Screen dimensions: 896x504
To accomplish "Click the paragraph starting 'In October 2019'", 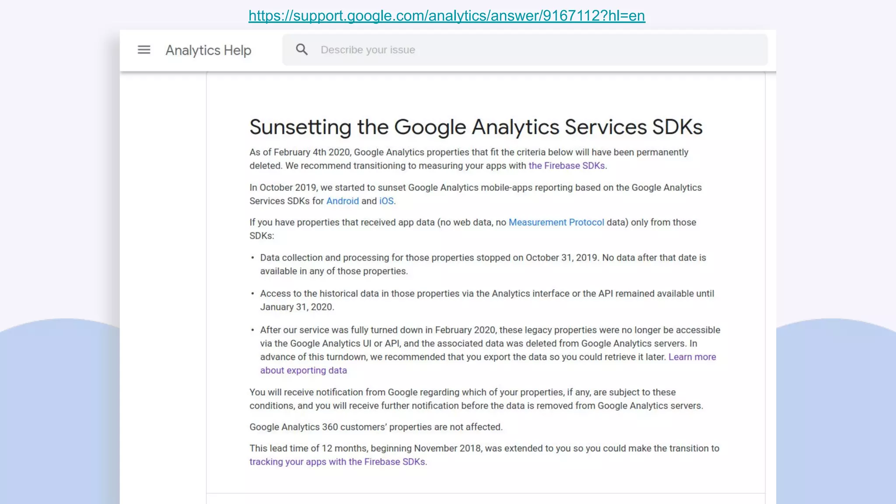I will point(475,188).
